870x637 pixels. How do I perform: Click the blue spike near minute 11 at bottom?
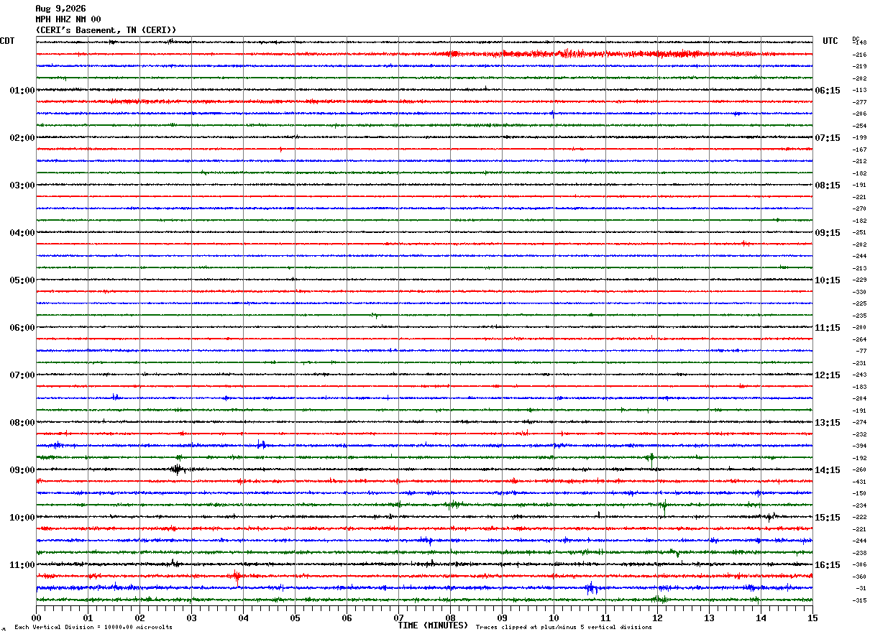[591, 588]
